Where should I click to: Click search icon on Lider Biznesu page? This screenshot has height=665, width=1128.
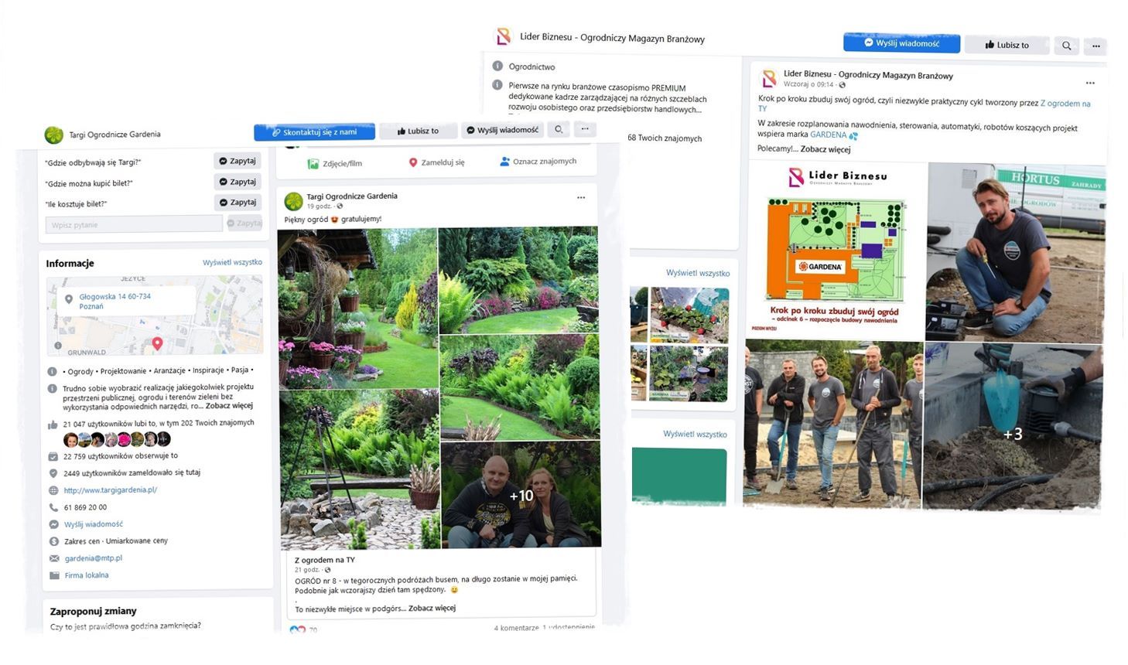click(x=1067, y=46)
